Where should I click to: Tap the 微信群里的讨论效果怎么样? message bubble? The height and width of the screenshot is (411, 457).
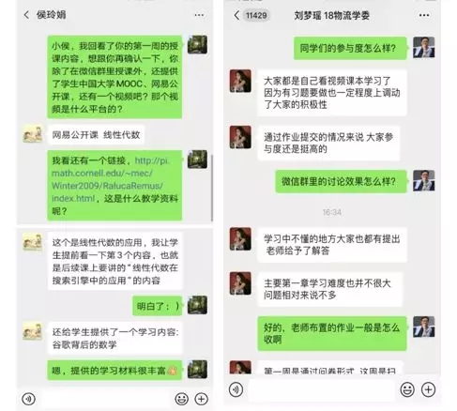point(341,181)
